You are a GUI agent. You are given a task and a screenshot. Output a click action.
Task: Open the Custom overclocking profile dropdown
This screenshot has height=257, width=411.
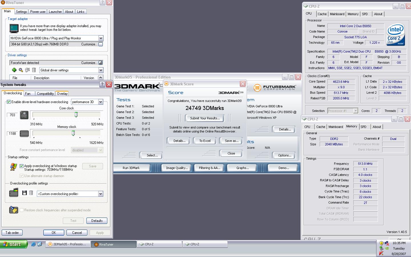[x=100, y=194]
